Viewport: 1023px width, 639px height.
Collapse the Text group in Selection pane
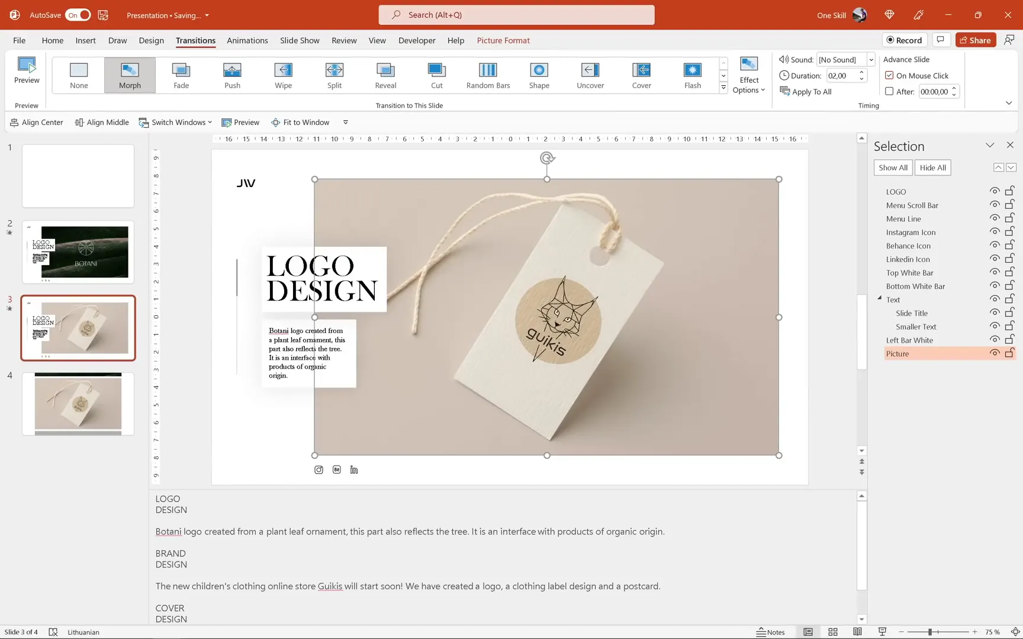coord(879,298)
